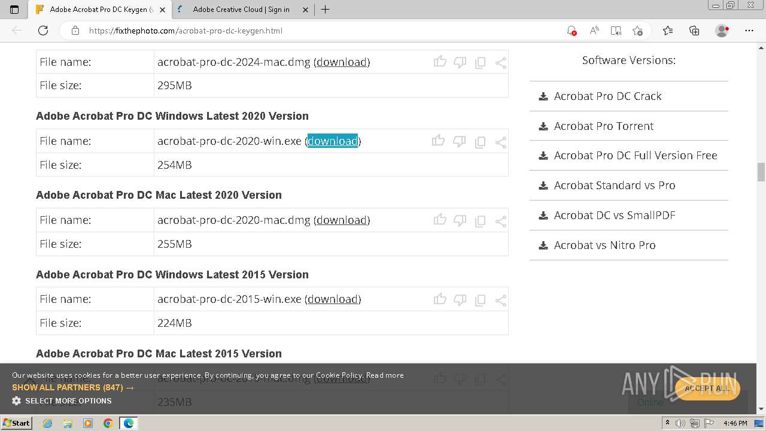The height and width of the screenshot is (431, 766).
Task: Click the taskbar clock 4:46 PM
Action: point(735,423)
